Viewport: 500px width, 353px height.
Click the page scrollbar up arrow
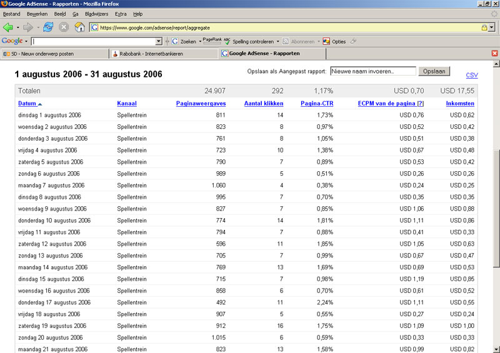[x=496, y=64]
